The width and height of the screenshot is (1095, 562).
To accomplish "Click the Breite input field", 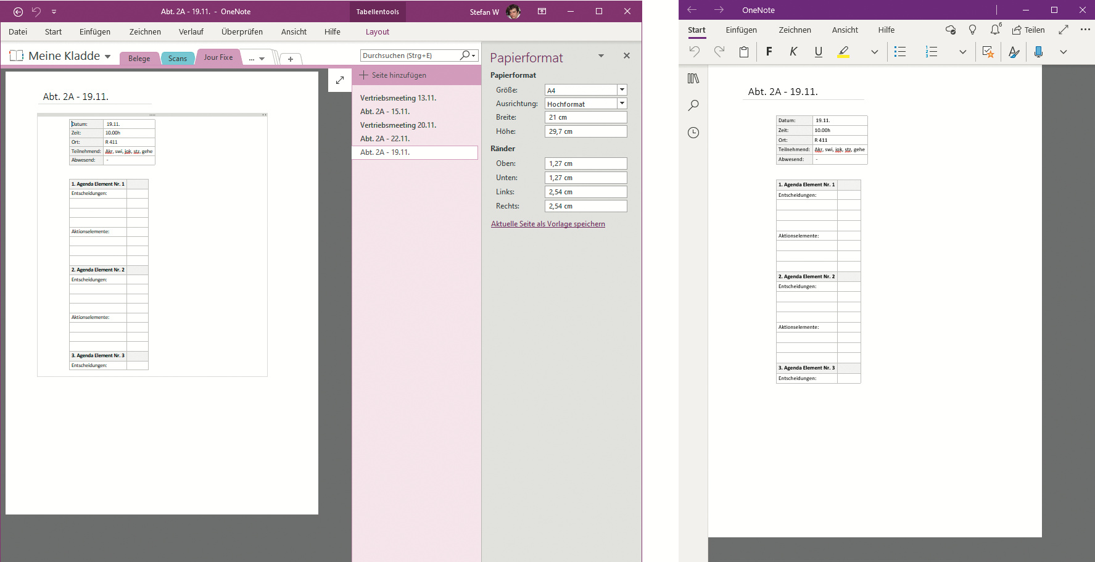I will pyautogui.click(x=585, y=117).
